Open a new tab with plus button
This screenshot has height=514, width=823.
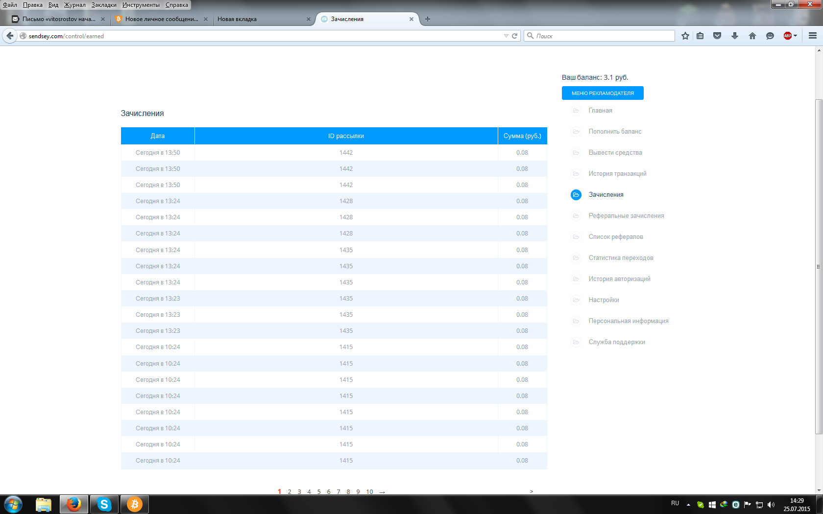point(428,19)
